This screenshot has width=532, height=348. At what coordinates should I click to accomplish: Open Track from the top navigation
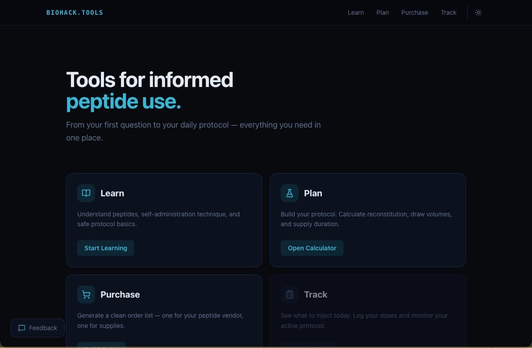tap(448, 12)
